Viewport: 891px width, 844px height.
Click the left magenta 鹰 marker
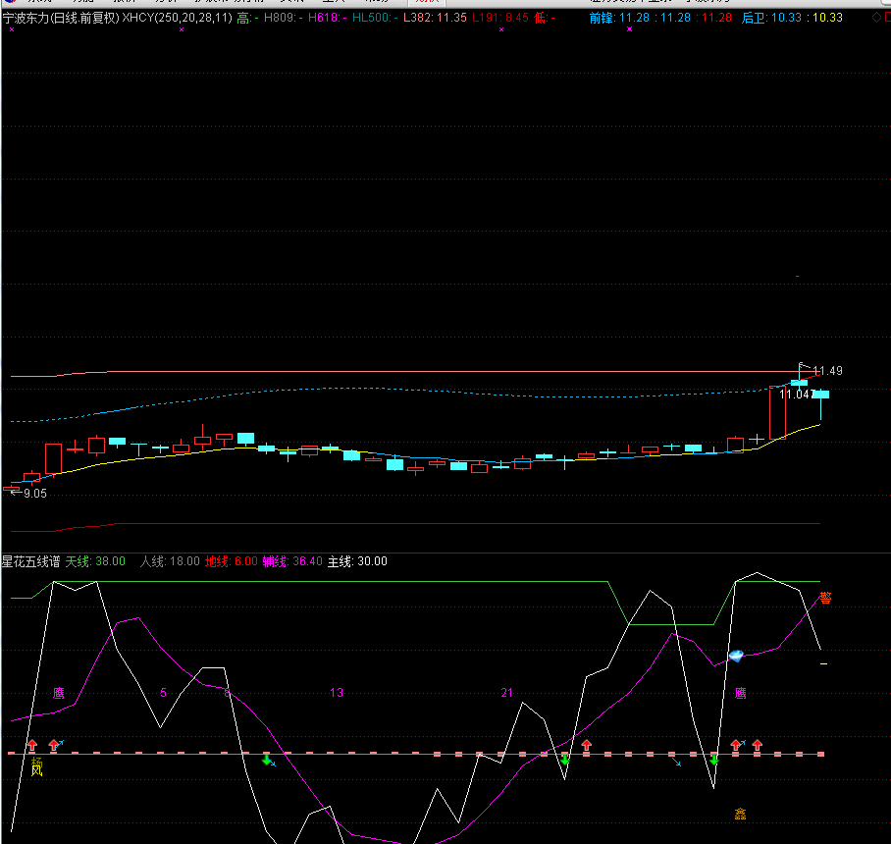point(59,693)
